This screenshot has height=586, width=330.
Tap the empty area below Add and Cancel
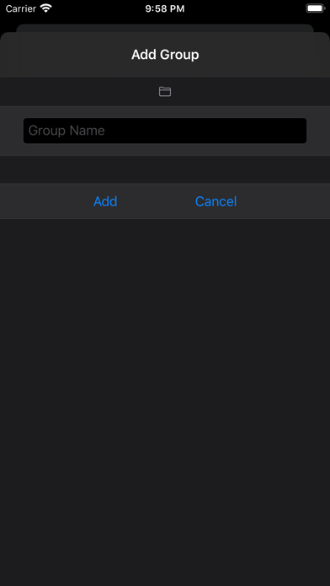(165, 402)
